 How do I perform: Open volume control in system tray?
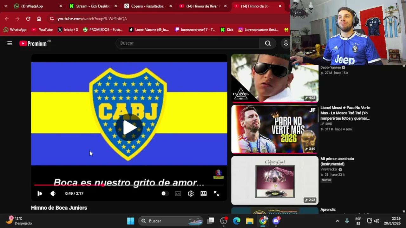tap(377, 221)
